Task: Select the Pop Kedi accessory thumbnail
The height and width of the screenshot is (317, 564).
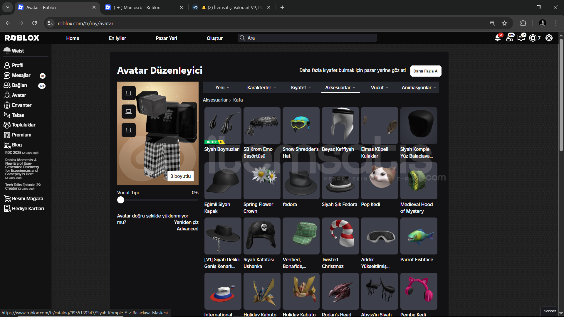Action: click(379, 181)
